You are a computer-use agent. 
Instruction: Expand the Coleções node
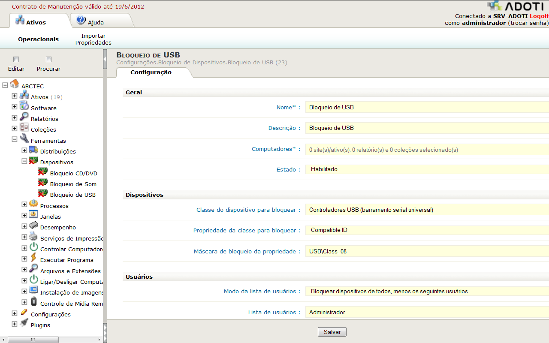pyautogui.click(x=15, y=128)
